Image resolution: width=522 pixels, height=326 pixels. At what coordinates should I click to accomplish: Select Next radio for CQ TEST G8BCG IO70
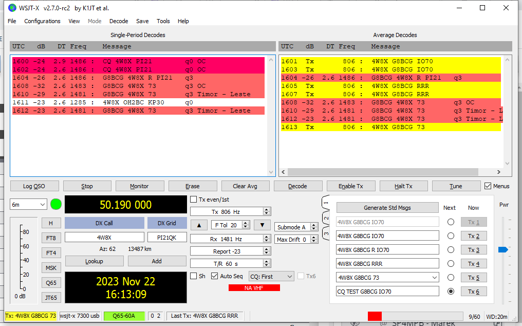(451, 292)
